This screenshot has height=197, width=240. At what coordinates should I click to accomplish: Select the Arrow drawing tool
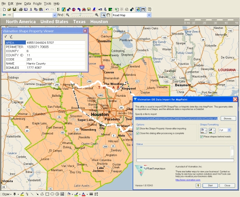(37, 194)
